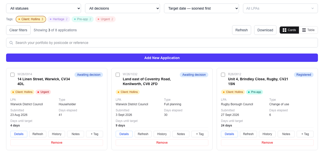
Task: Switch to Table view
Action: click(308, 30)
